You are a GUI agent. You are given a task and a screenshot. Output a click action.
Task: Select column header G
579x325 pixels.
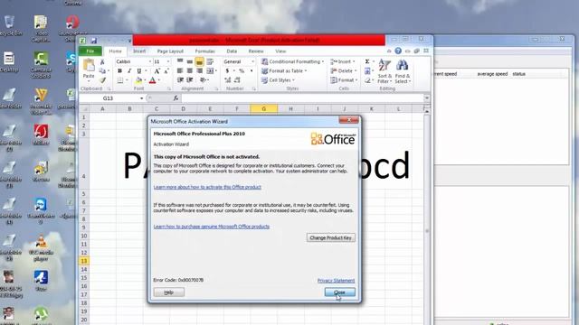[x=263, y=108]
